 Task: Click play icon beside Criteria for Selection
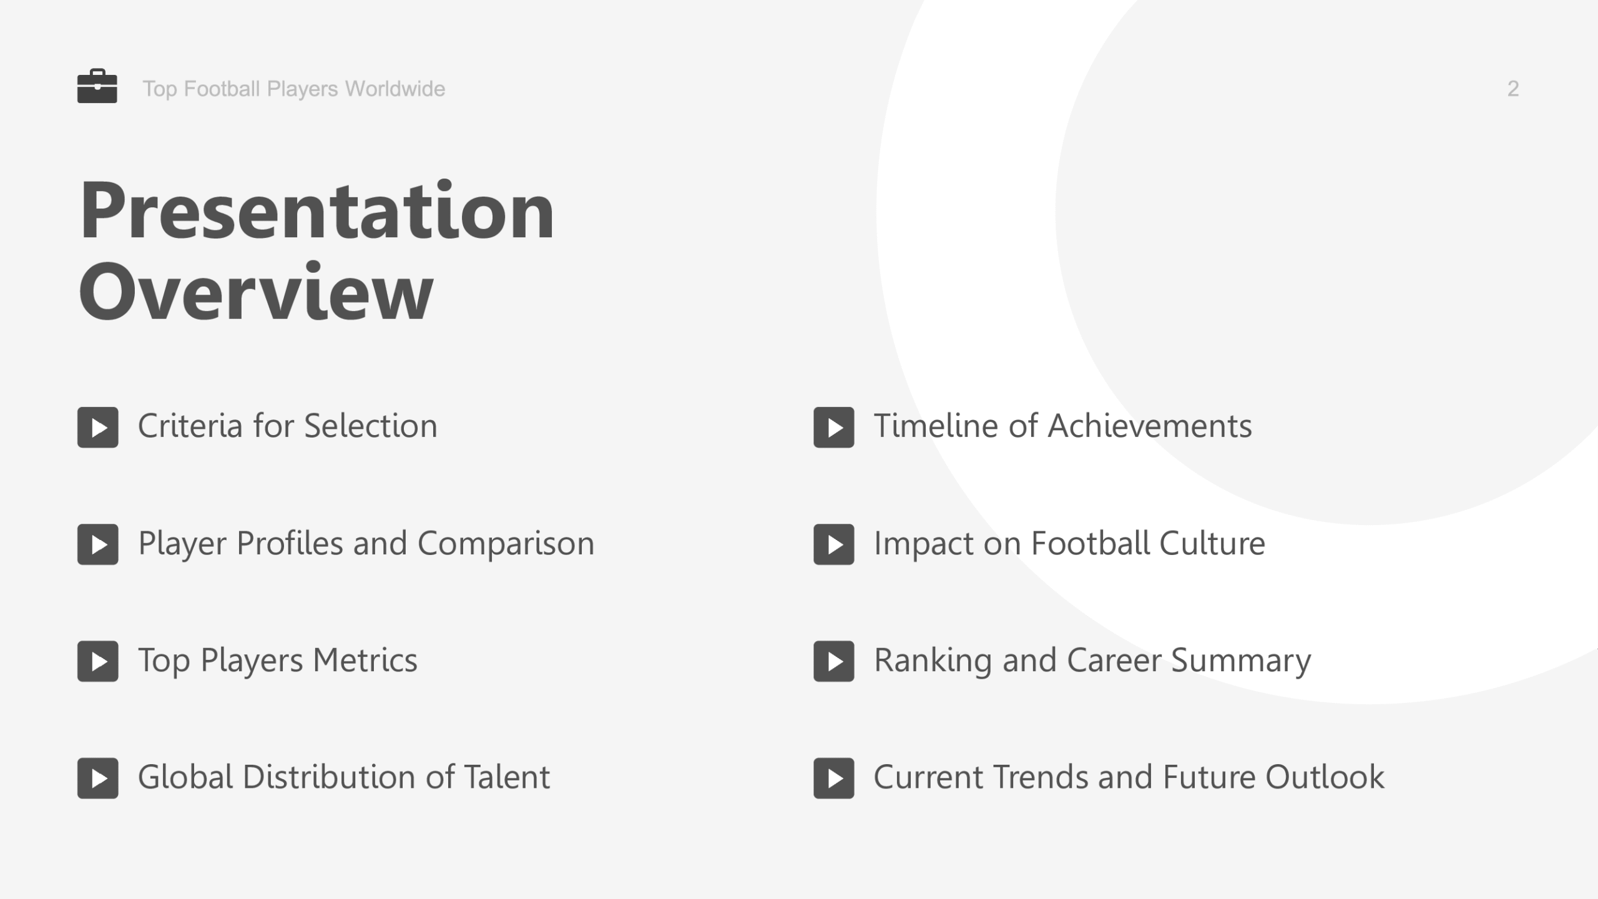tap(98, 428)
